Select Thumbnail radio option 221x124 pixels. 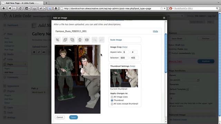(x=112, y=100)
